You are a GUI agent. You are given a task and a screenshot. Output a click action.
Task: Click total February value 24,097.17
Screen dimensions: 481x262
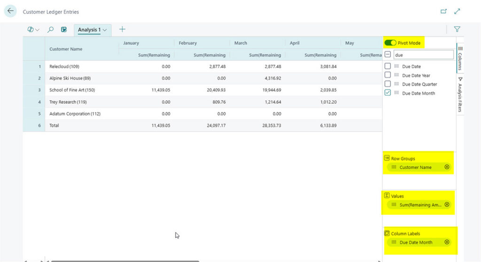pyautogui.click(x=216, y=126)
